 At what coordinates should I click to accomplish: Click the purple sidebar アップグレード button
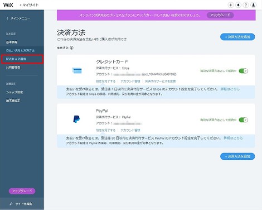point(22,191)
